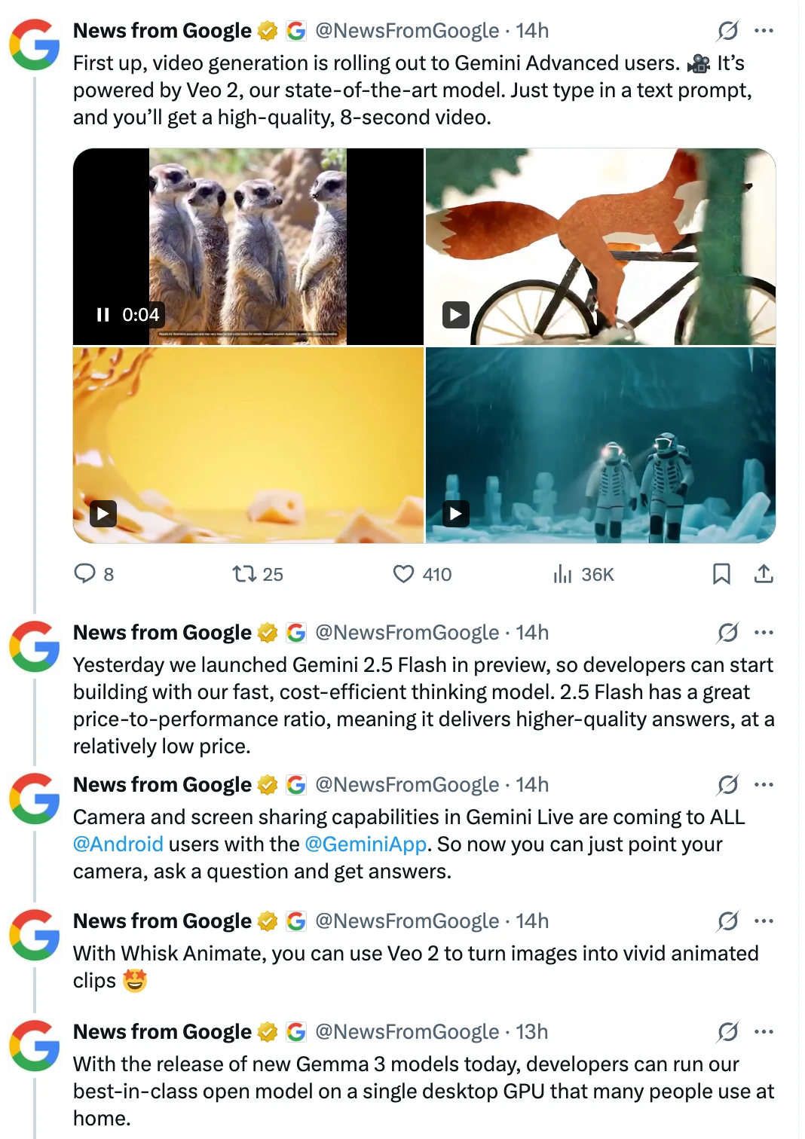Image resolution: width=805 pixels, height=1139 pixels.
Task: Bookmark the Gemini Advanced video post
Action: coord(721,574)
